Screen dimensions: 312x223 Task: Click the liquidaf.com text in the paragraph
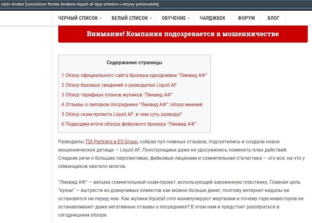pos(162,199)
